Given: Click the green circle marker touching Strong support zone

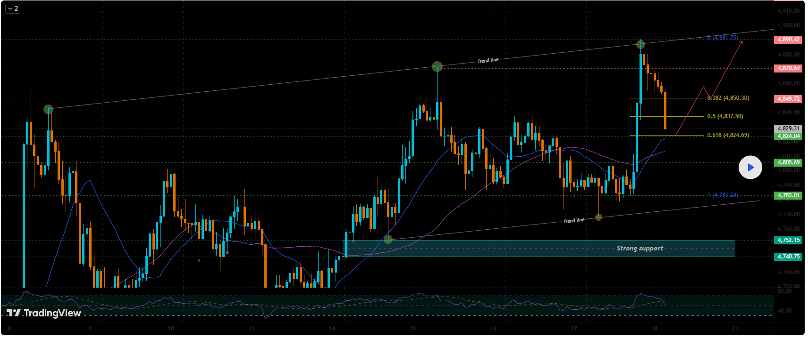Looking at the screenshot, I should coord(388,239).
